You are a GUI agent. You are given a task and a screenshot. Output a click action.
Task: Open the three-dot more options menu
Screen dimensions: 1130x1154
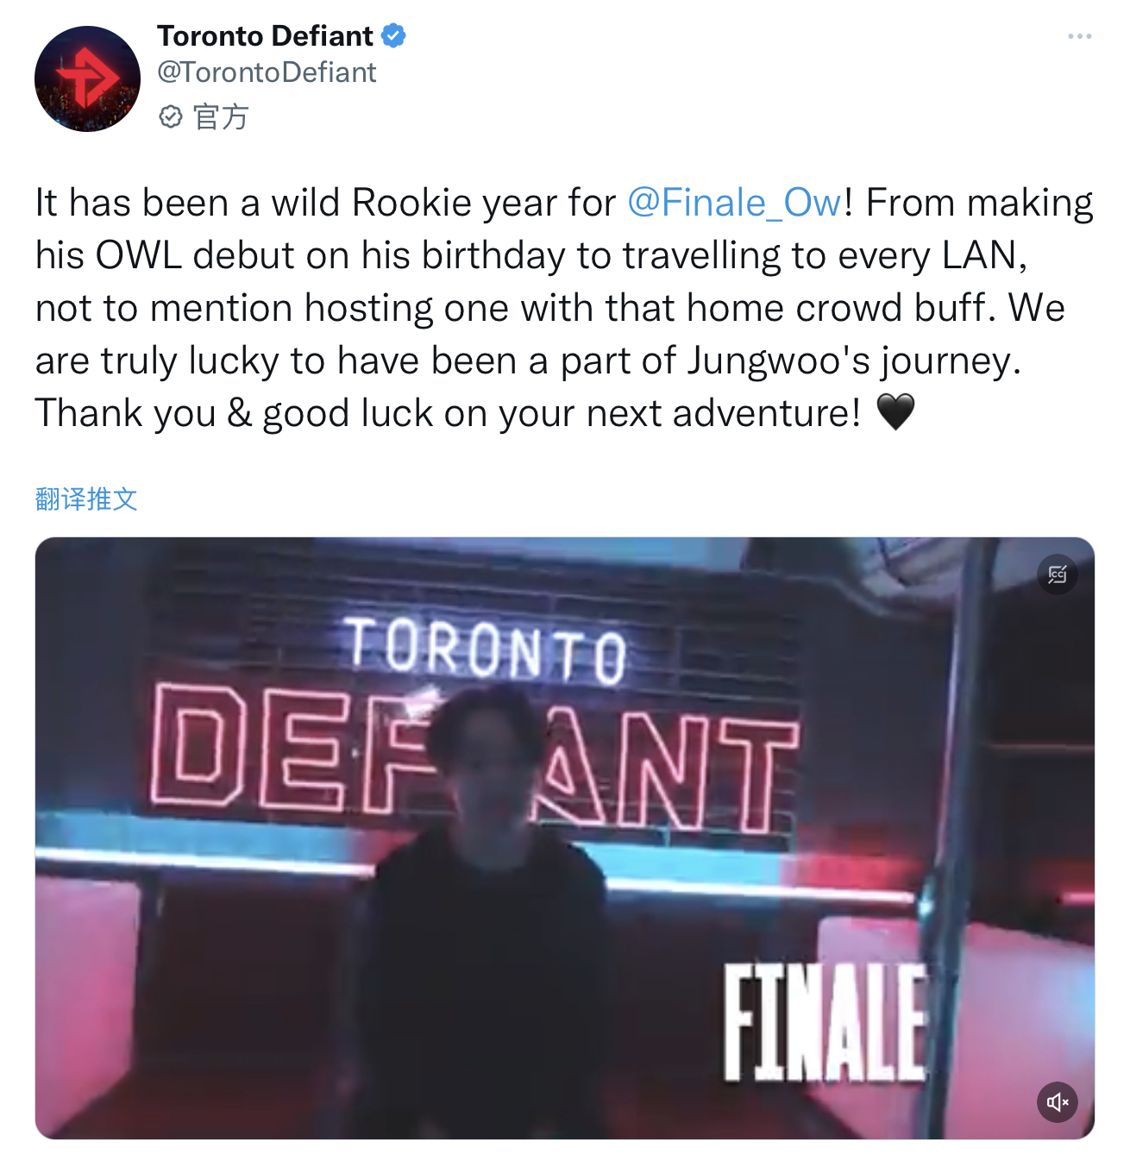1079,36
